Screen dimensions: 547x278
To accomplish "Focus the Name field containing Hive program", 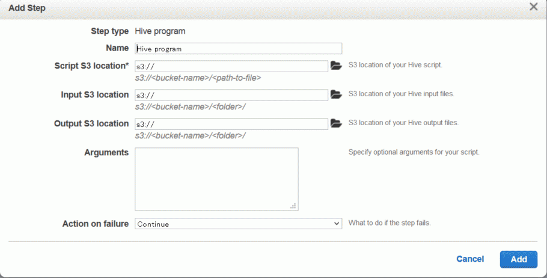I will (x=238, y=49).
